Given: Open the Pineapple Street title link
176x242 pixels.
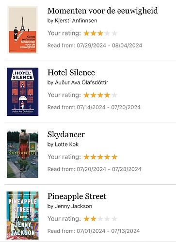Looking at the screenshot, I should click(77, 196).
